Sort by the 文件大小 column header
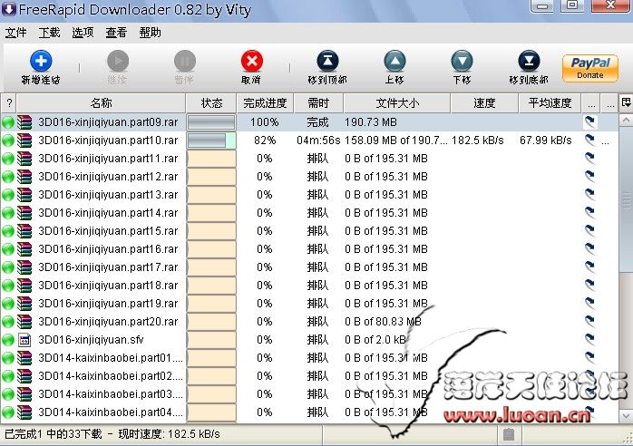 coord(397,103)
